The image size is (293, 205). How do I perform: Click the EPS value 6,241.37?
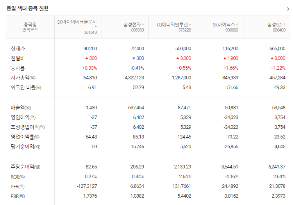277,166
